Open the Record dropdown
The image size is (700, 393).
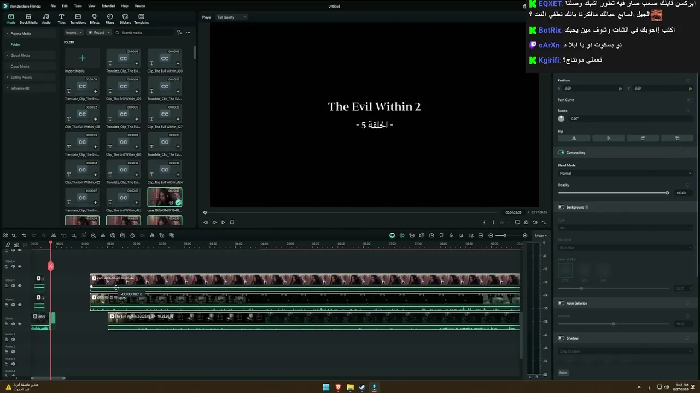[x=99, y=33]
